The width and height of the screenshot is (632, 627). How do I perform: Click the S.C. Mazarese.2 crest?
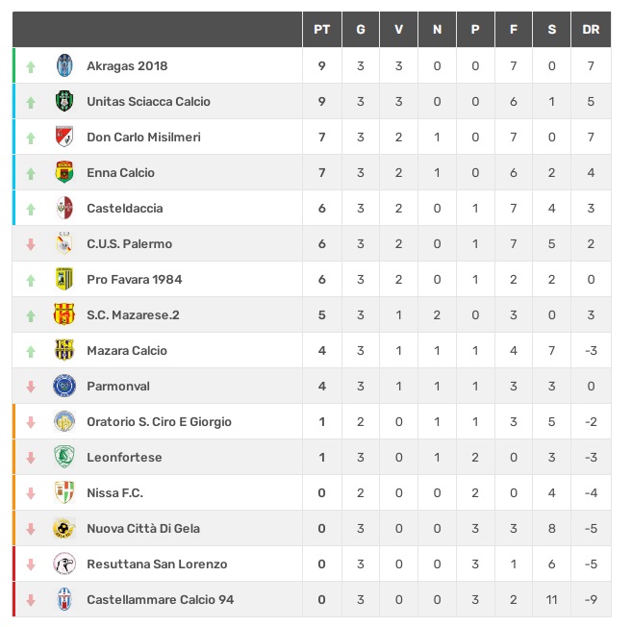tap(64, 314)
